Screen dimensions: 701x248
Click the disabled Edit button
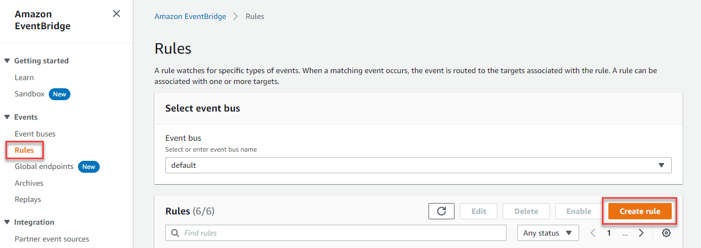(x=479, y=211)
